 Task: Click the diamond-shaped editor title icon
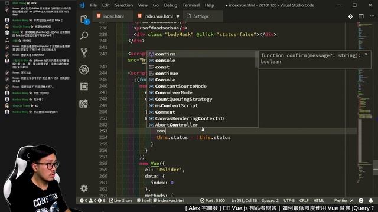(x=350, y=16)
